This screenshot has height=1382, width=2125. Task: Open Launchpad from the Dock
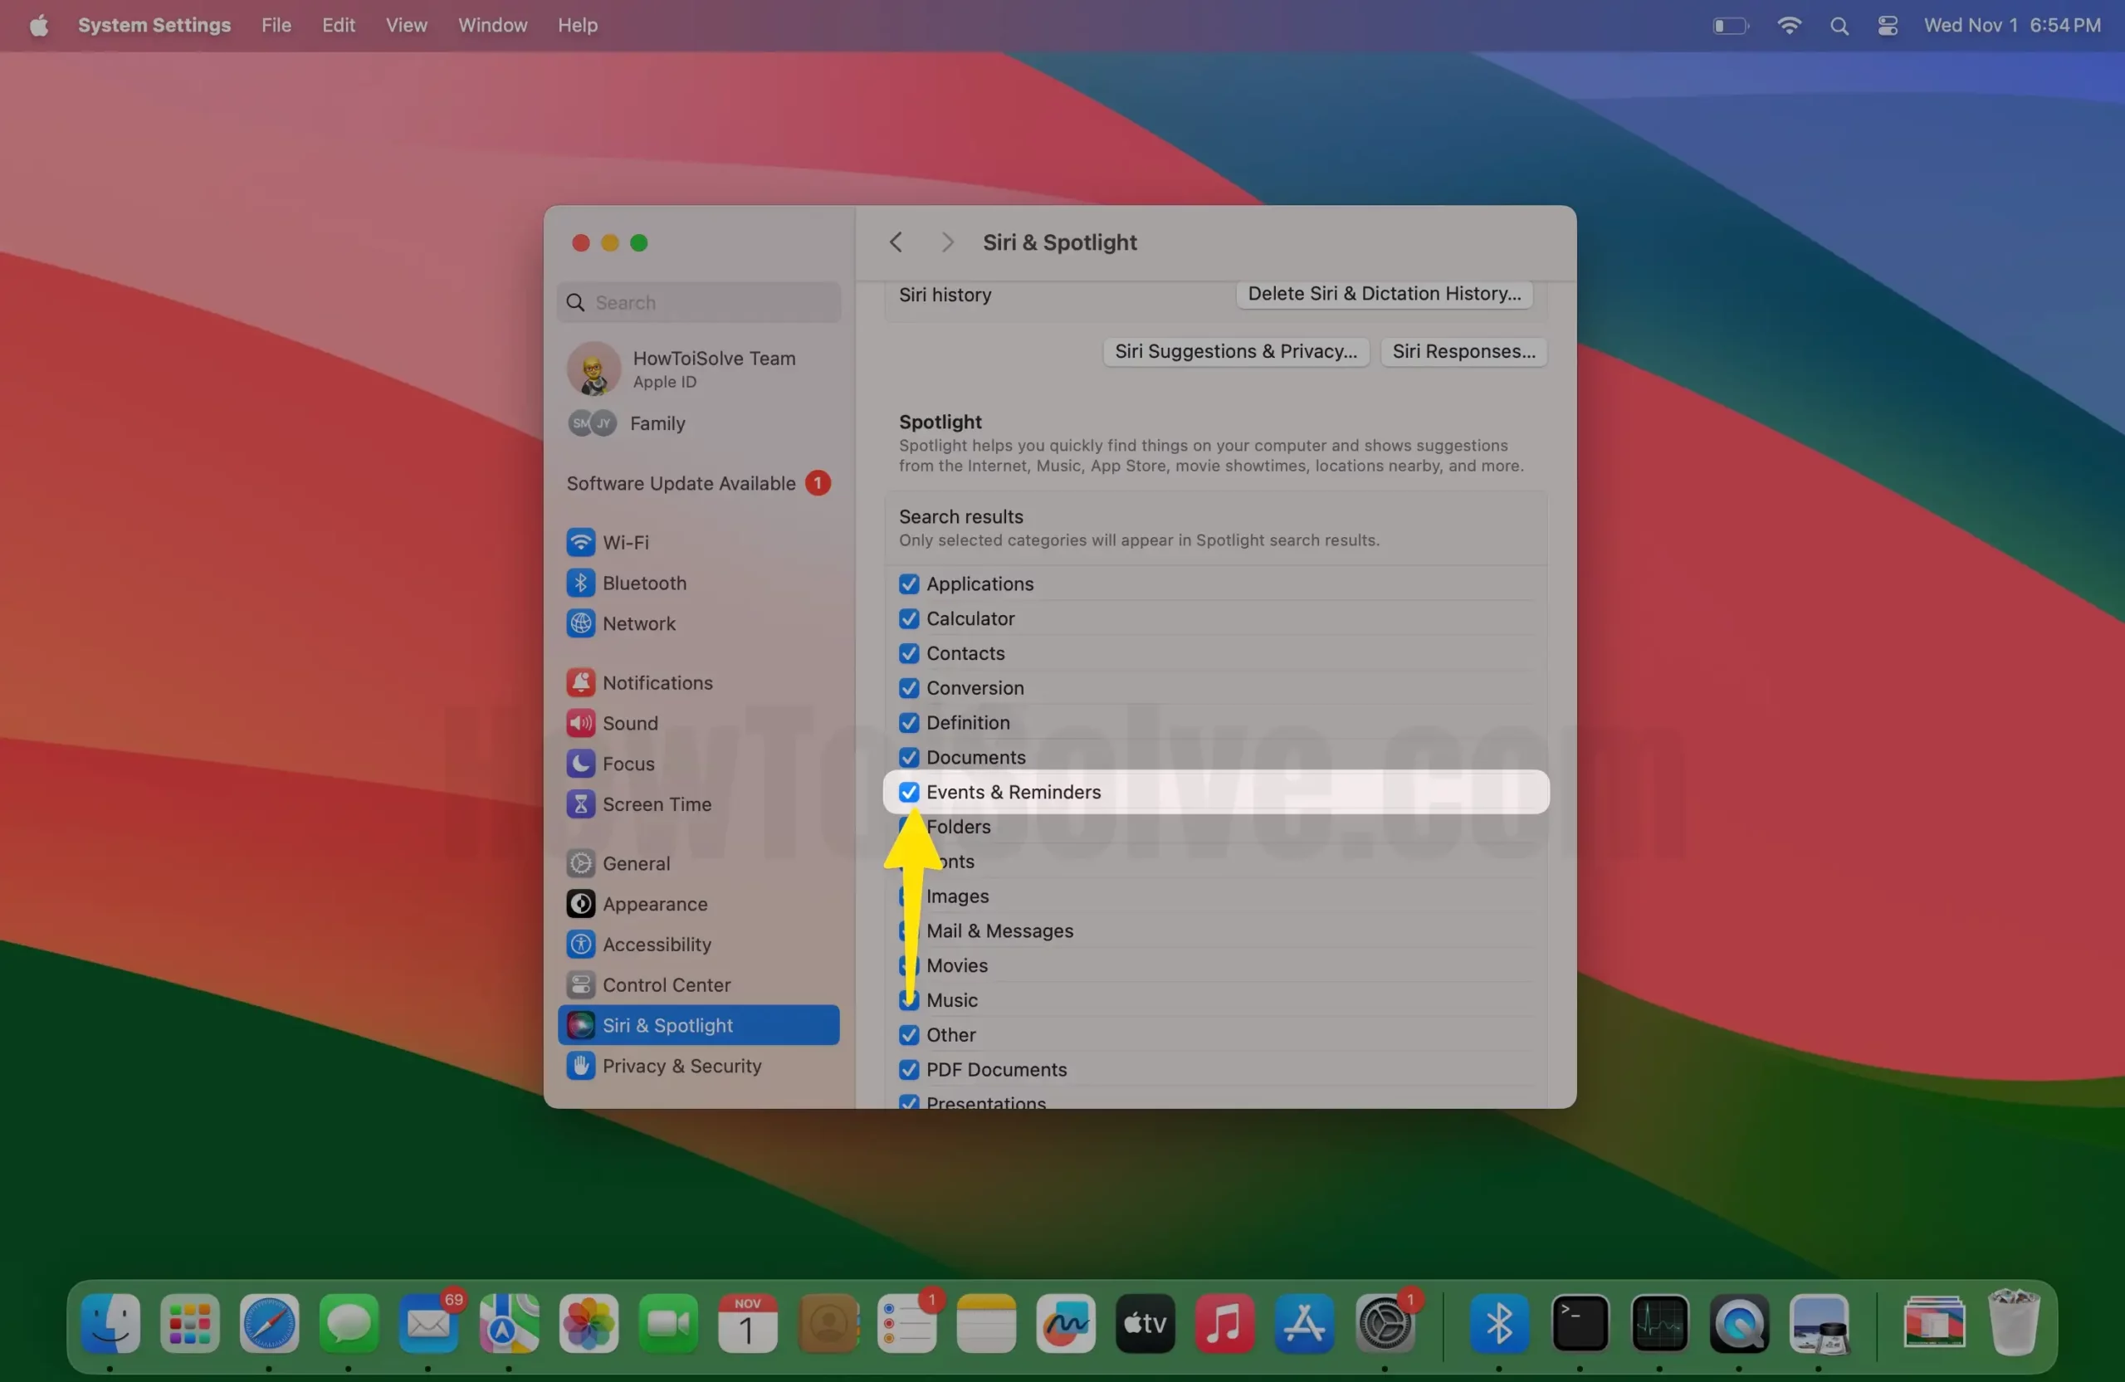[190, 1322]
